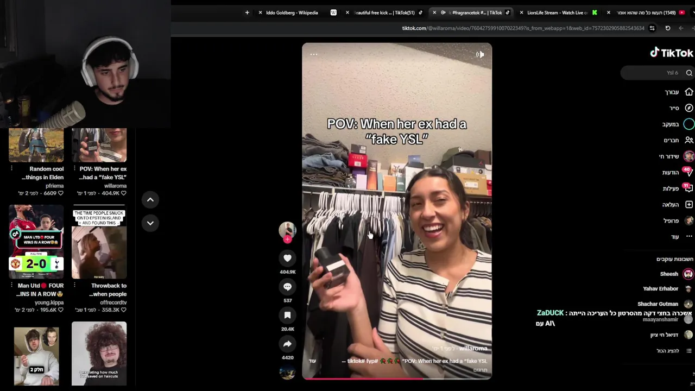Click the hashtag #fyp in the caption
Viewport: 695px width, 391px height.
point(371,361)
